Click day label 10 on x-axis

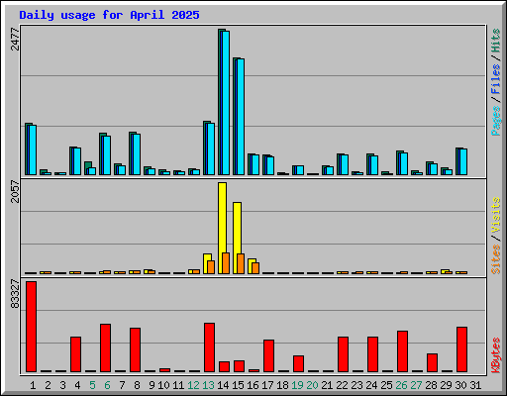[x=163, y=385]
